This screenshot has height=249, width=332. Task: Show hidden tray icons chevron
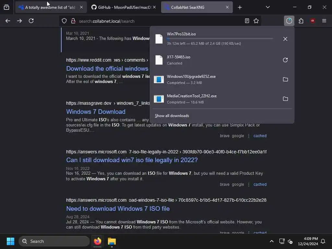coord(272,241)
